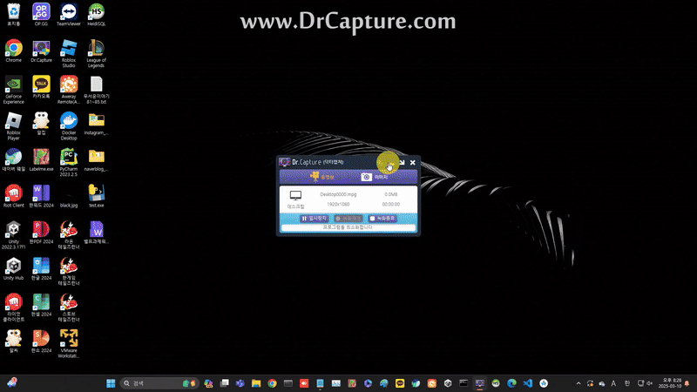This screenshot has height=392, width=697.
Task: Open Microsoft Edge from the taskbar
Action: pyautogui.click(x=511, y=383)
